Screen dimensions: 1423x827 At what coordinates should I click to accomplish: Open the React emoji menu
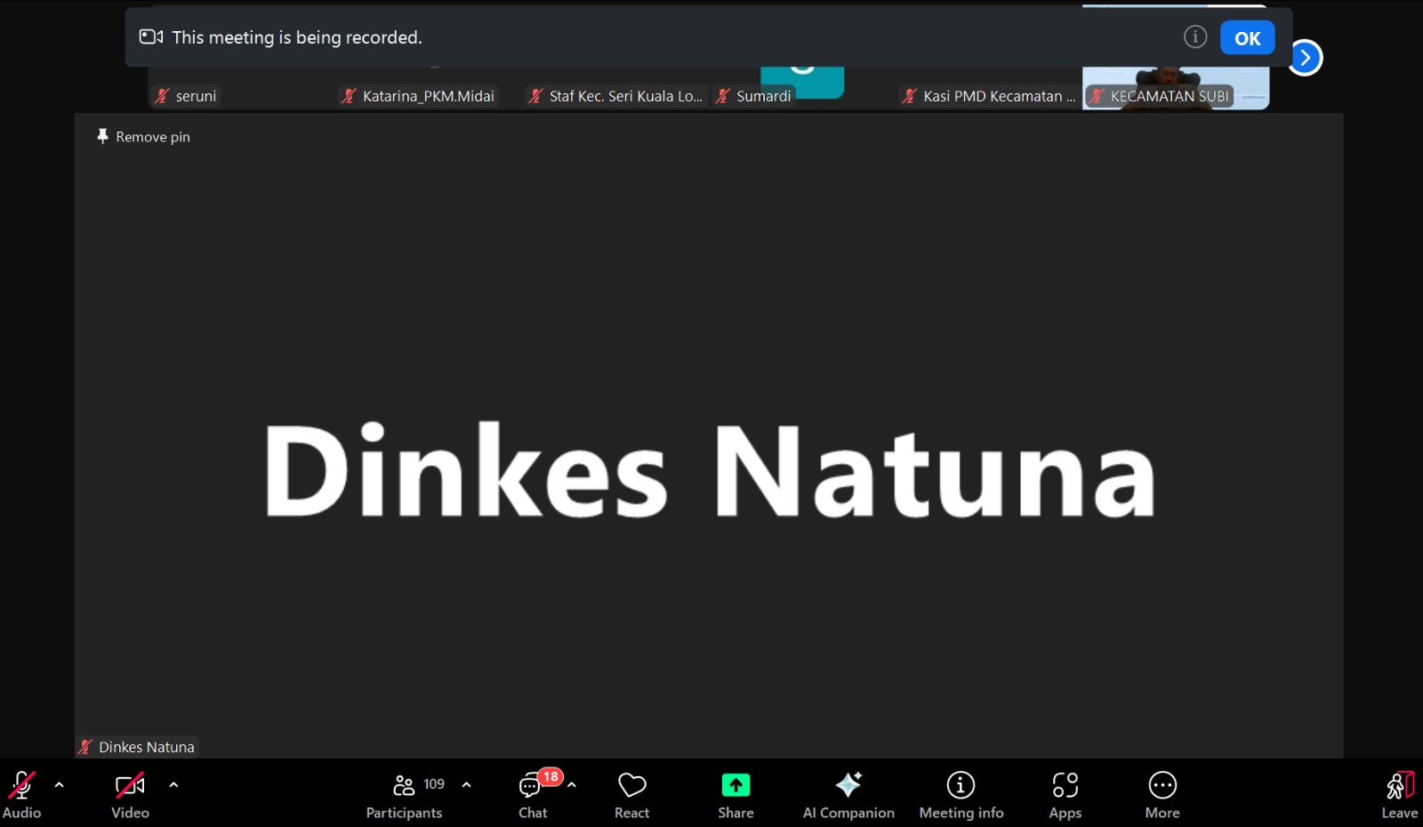point(631,794)
